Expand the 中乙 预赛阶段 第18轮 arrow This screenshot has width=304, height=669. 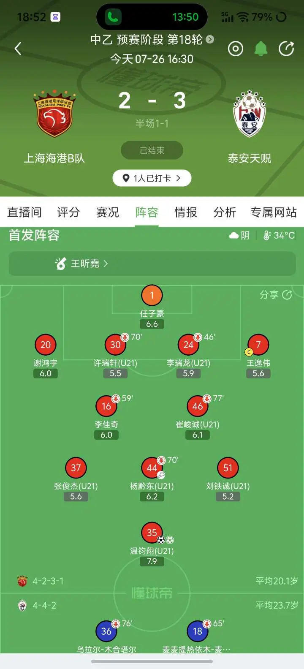pyautogui.click(x=210, y=39)
